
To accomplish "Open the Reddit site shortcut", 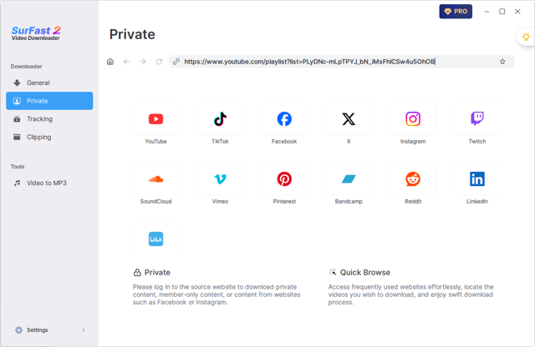I will [x=413, y=179].
